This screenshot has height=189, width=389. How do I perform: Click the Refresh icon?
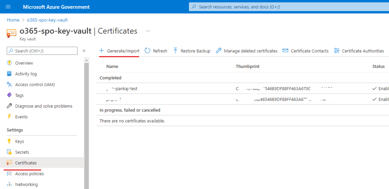coord(147,51)
